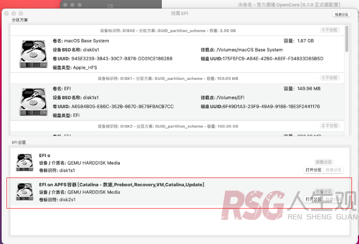Click 打开分区 for the disk2s1 APFS EFI
Screen dimensions: 359x244
click(313, 199)
